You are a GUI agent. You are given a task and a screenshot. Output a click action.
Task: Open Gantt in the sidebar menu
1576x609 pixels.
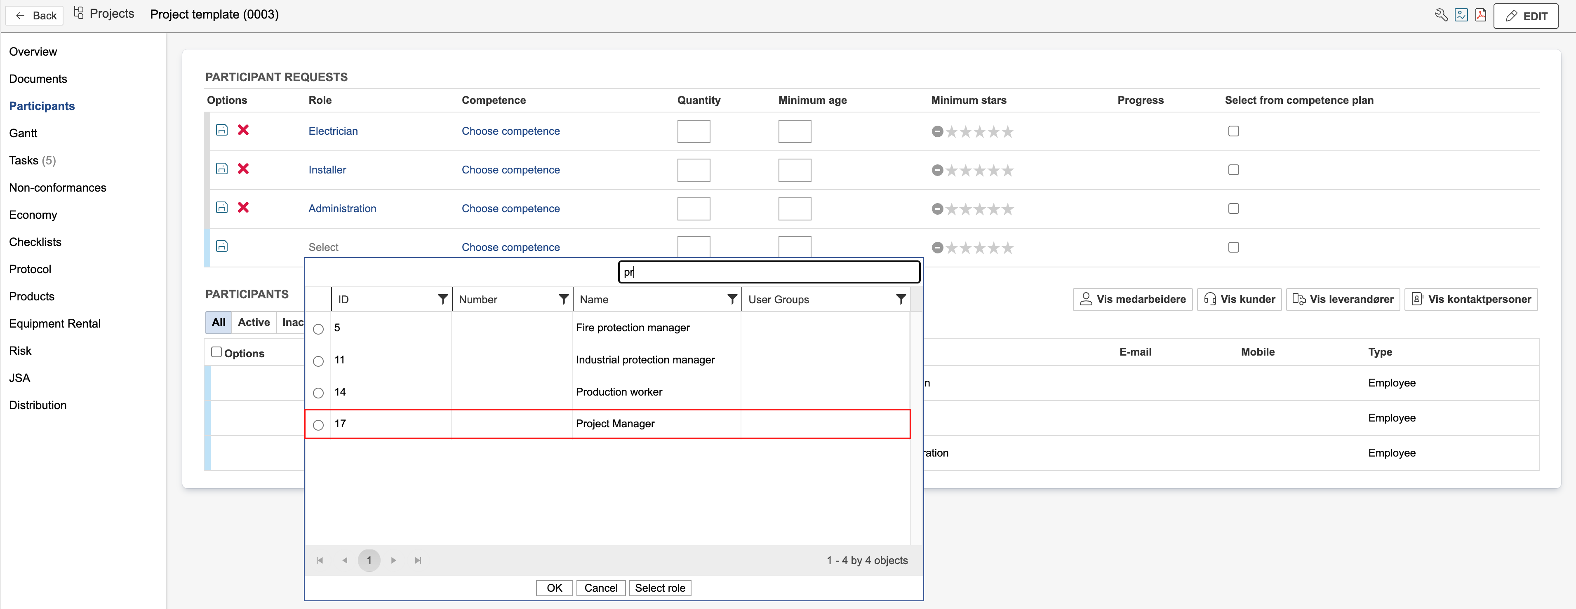pyautogui.click(x=23, y=133)
